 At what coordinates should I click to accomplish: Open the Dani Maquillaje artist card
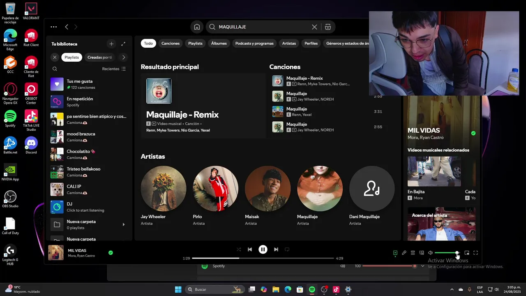click(372, 196)
